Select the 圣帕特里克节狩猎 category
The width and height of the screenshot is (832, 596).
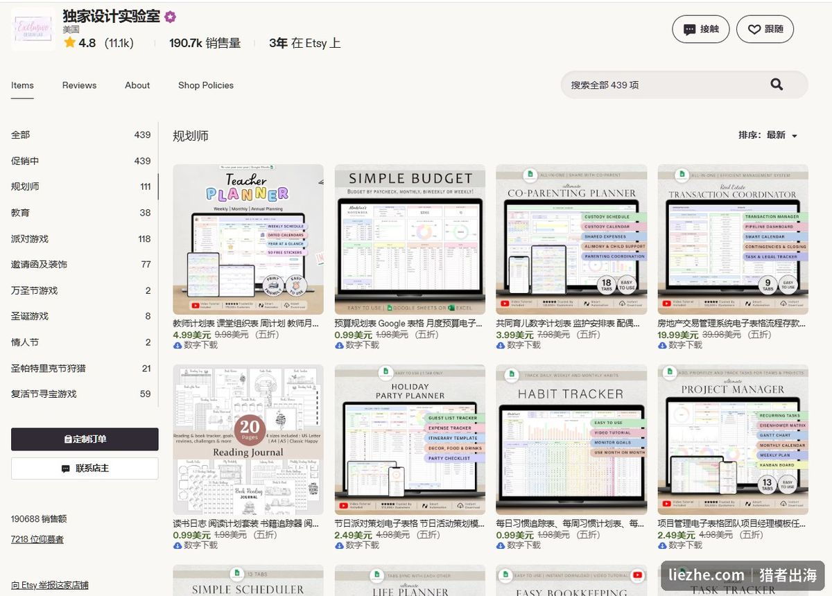[81, 368]
